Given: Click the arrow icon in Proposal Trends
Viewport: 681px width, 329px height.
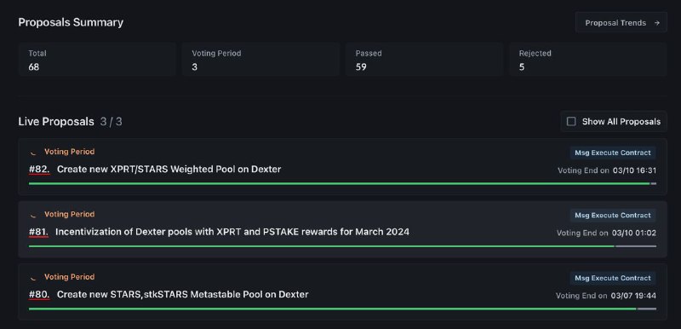Looking at the screenshot, I should click(x=657, y=23).
